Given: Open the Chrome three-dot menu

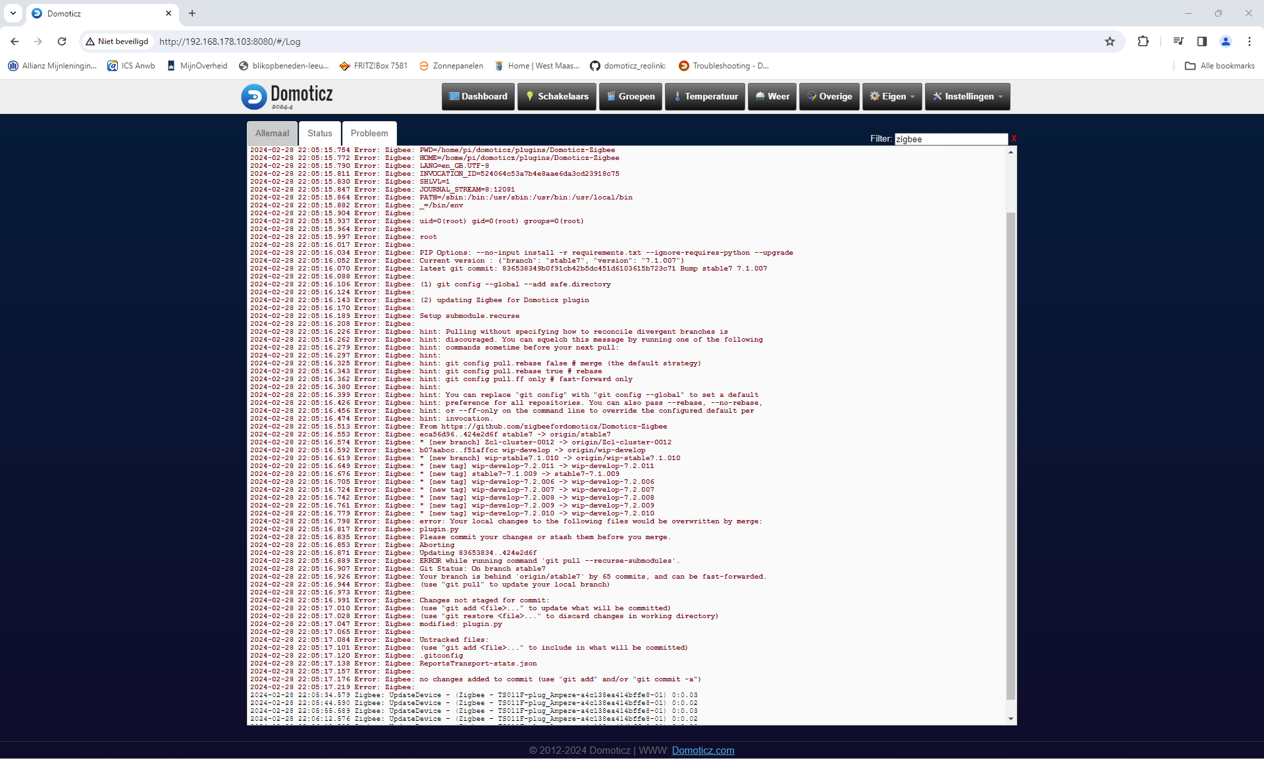Looking at the screenshot, I should click(x=1250, y=41).
